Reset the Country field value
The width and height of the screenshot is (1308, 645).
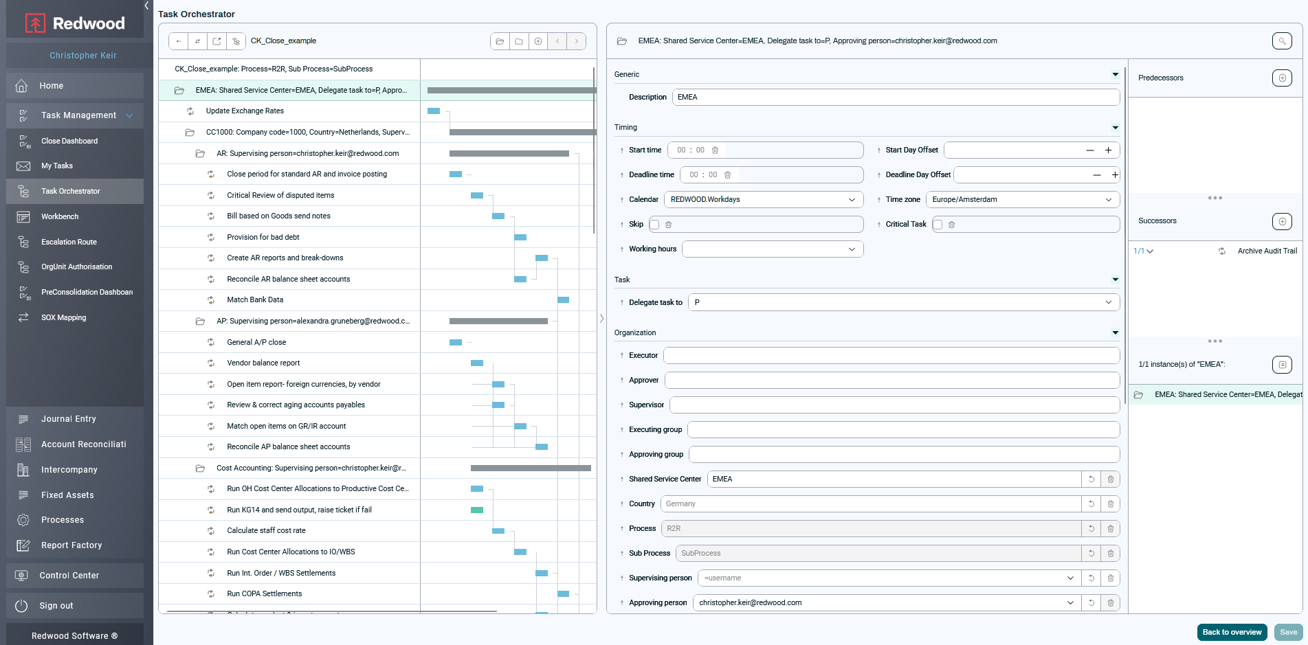[x=1091, y=504]
